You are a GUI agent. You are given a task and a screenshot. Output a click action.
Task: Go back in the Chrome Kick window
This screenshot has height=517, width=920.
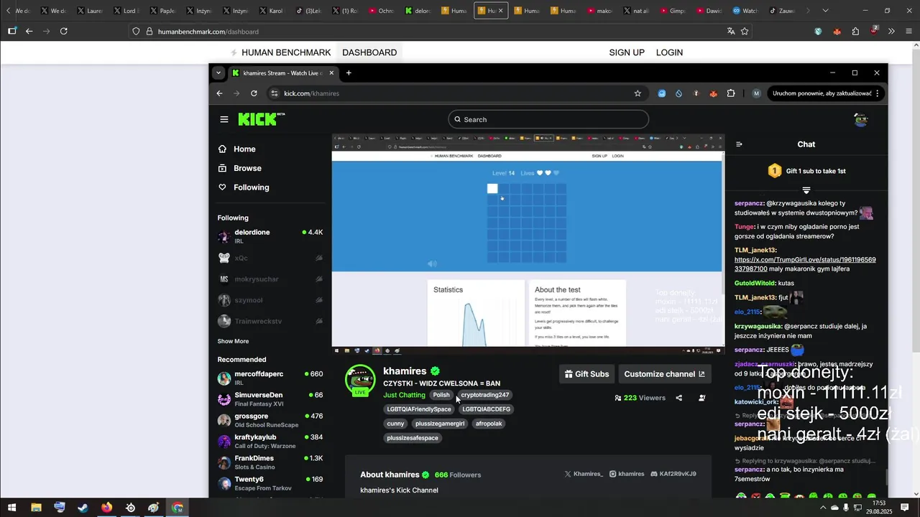pyautogui.click(x=220, y=93)
